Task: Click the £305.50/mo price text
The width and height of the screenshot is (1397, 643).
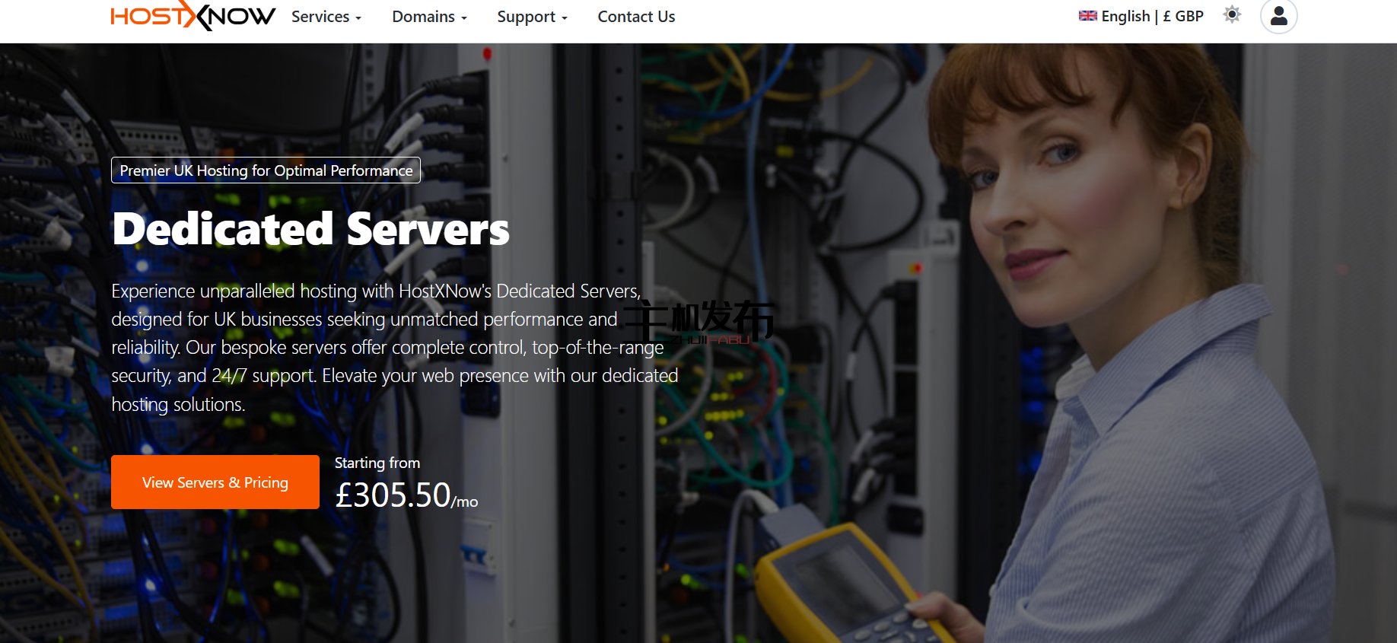Action: [x=406, y=495]
